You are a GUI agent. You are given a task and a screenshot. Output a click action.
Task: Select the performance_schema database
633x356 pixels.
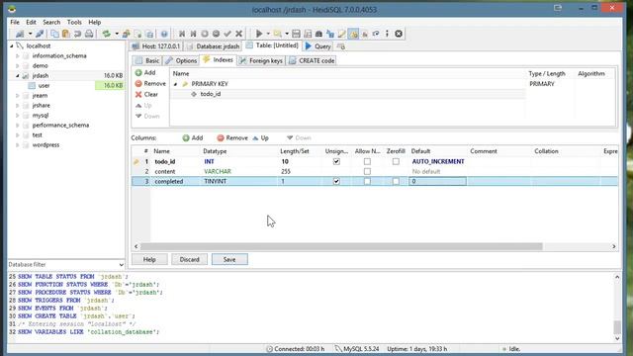[x=60, y=126]
